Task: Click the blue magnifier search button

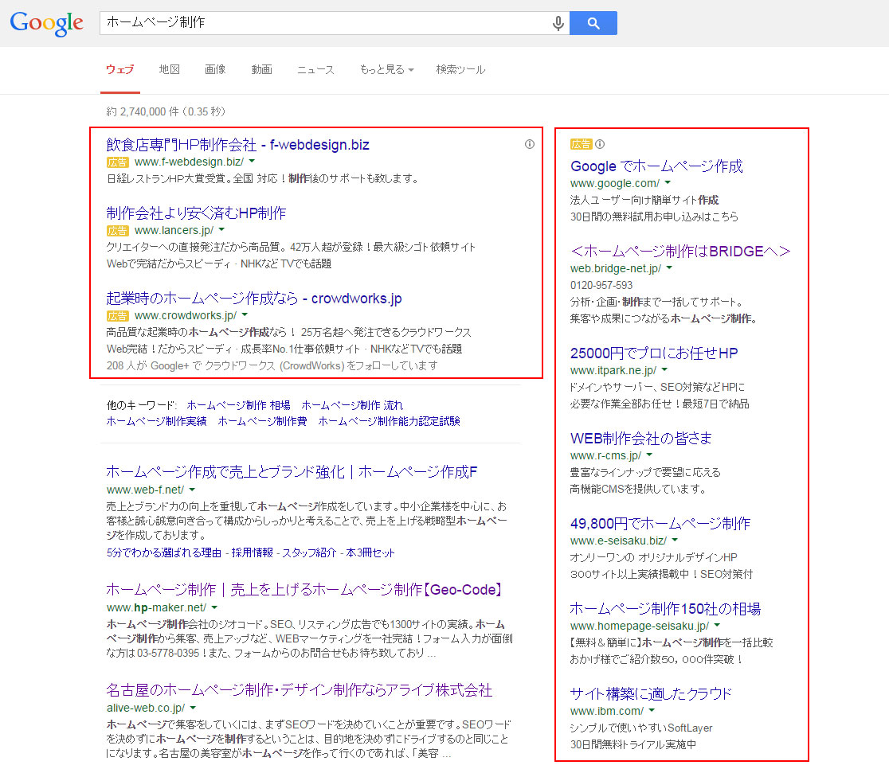Action: pos(593,23)
